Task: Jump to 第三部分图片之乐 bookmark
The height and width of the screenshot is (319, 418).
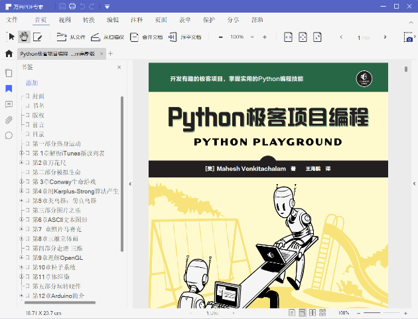Action: tap(56, 210)
